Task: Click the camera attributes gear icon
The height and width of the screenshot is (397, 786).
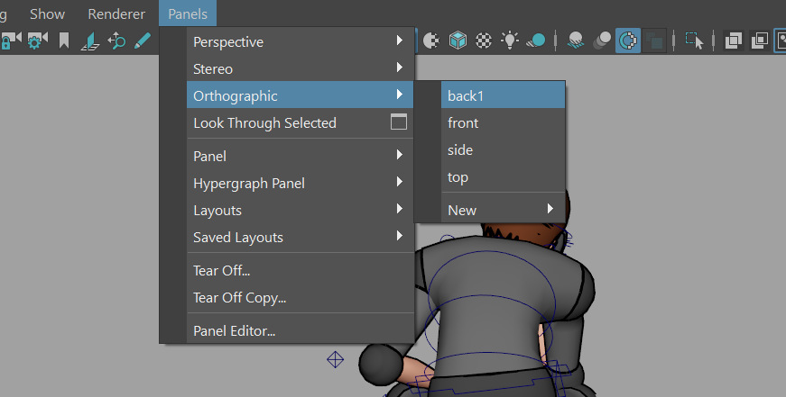Action: point(38,41)
